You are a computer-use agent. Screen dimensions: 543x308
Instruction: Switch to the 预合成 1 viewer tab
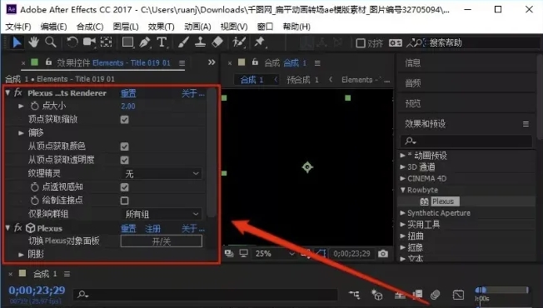[x=302, y=80]
